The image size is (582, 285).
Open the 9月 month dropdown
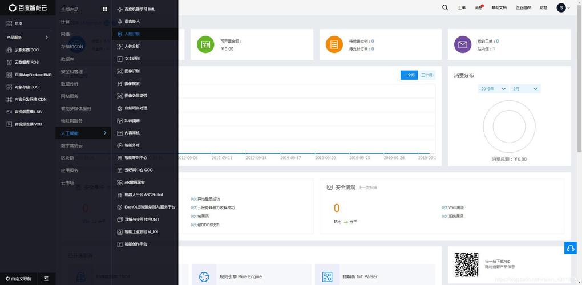click(x=525, y=89)
